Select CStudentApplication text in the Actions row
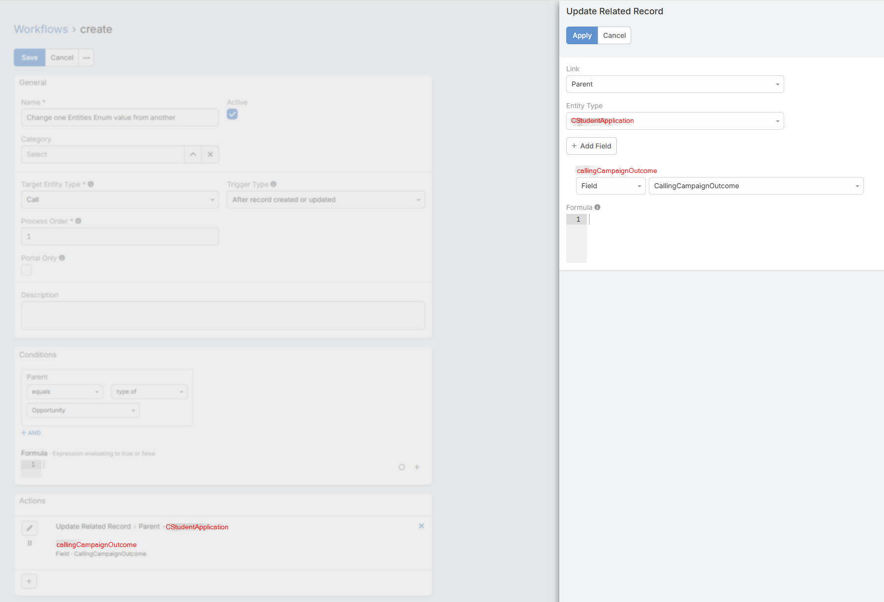Image resolution: width=884 pixels, height=602 pixels. click(197, 527)
